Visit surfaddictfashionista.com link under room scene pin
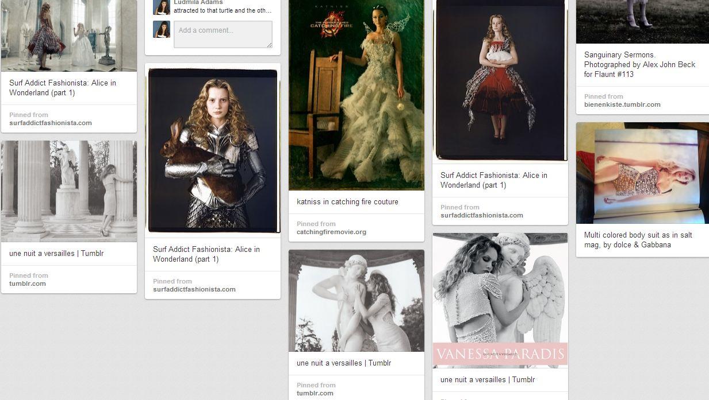Viewport: 709px width, 400px height. tap(51, 123)
